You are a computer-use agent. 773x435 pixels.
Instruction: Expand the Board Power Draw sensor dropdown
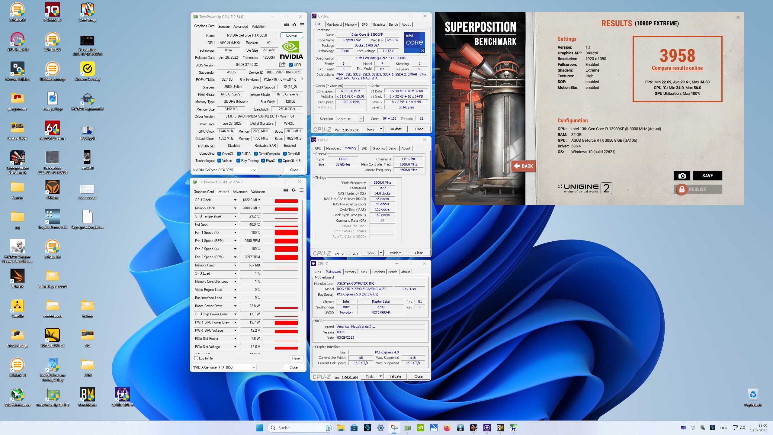235,306
